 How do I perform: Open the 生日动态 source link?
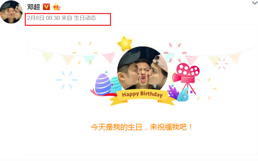[85, 18]
